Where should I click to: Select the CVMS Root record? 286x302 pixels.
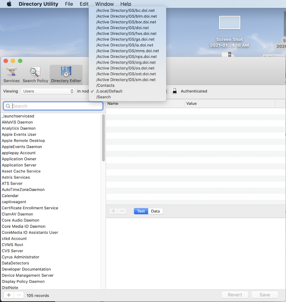(51, 245)
